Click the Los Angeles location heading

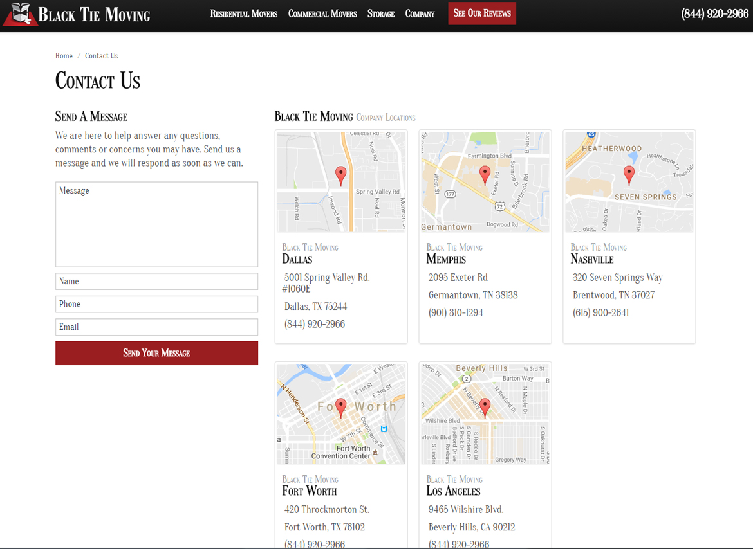453,491
